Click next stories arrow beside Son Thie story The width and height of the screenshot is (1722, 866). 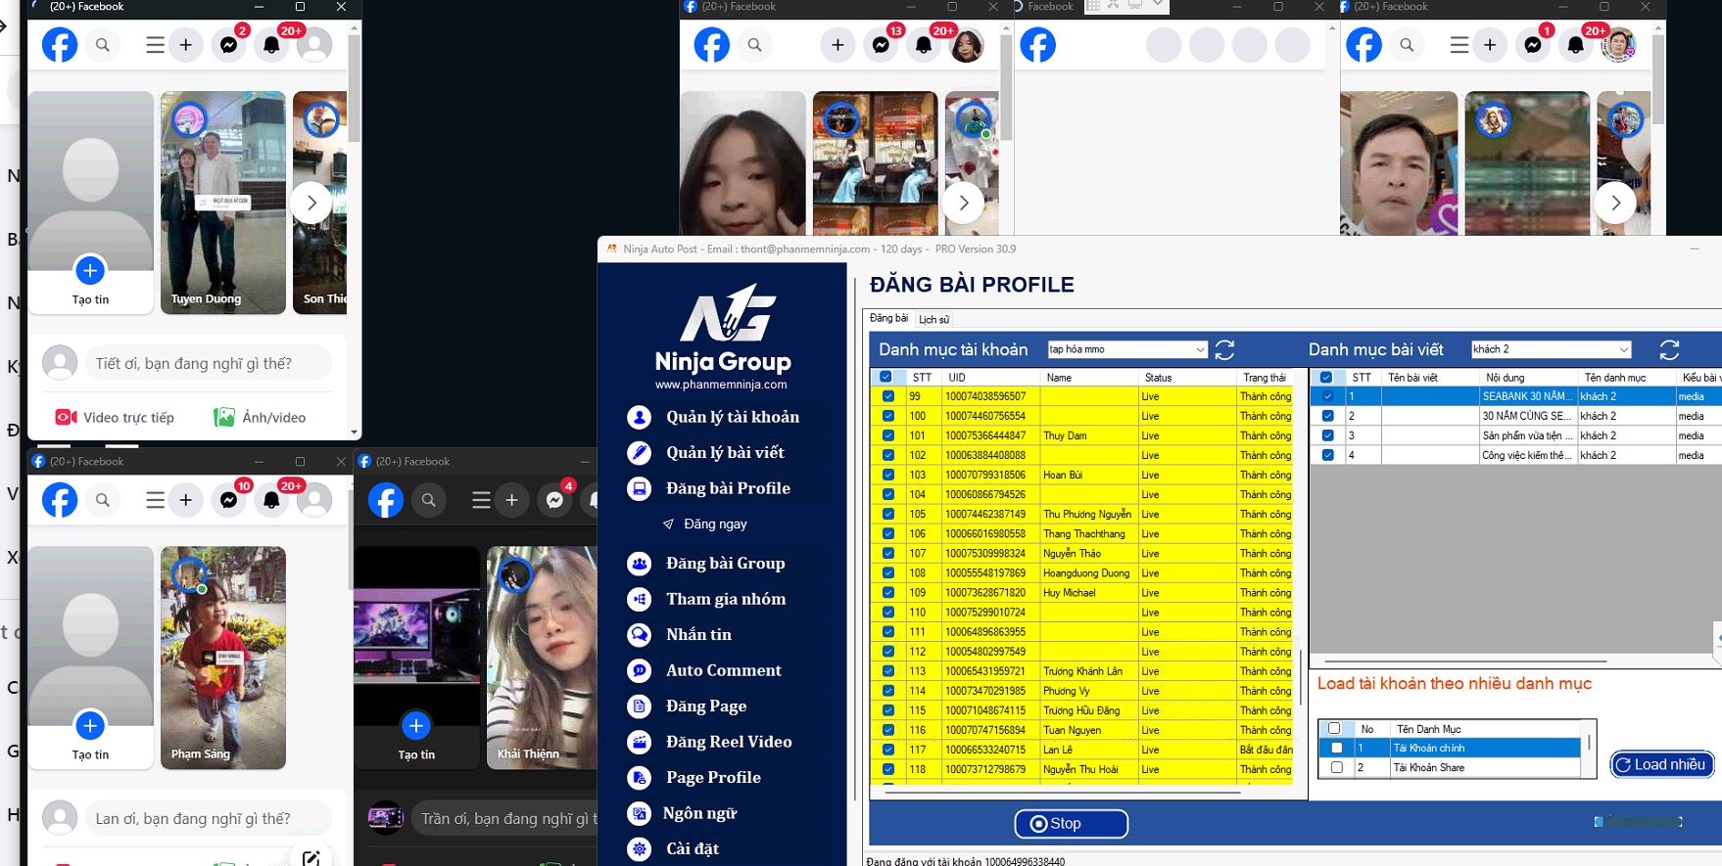(311, 203)
